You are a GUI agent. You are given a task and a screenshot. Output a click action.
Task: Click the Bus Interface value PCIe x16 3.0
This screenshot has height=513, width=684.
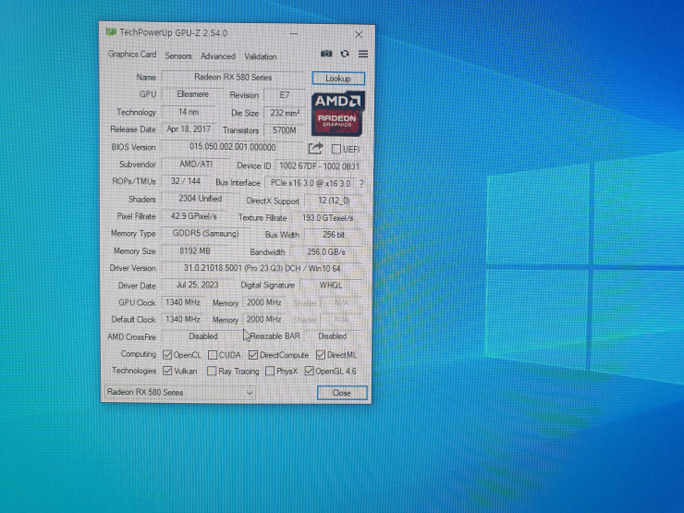(x=311, y=183)
